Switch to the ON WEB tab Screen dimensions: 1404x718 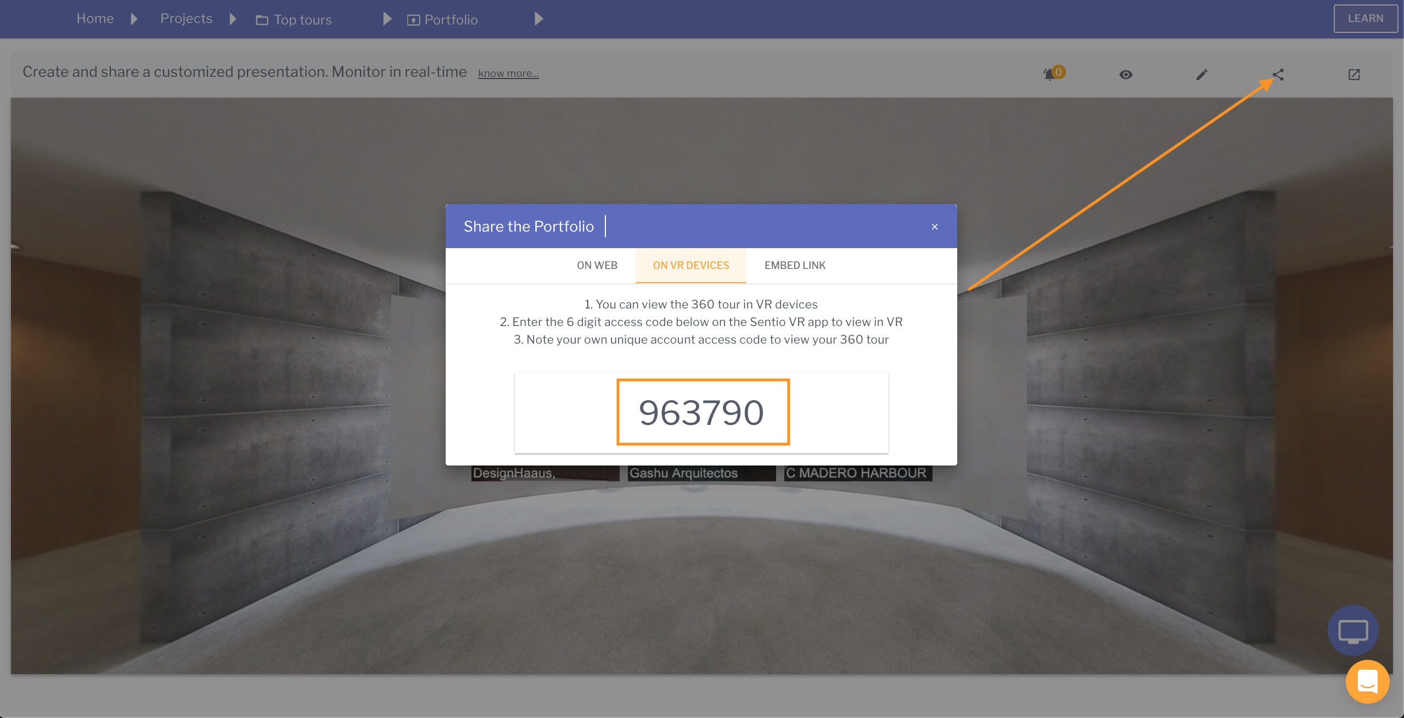597,266
